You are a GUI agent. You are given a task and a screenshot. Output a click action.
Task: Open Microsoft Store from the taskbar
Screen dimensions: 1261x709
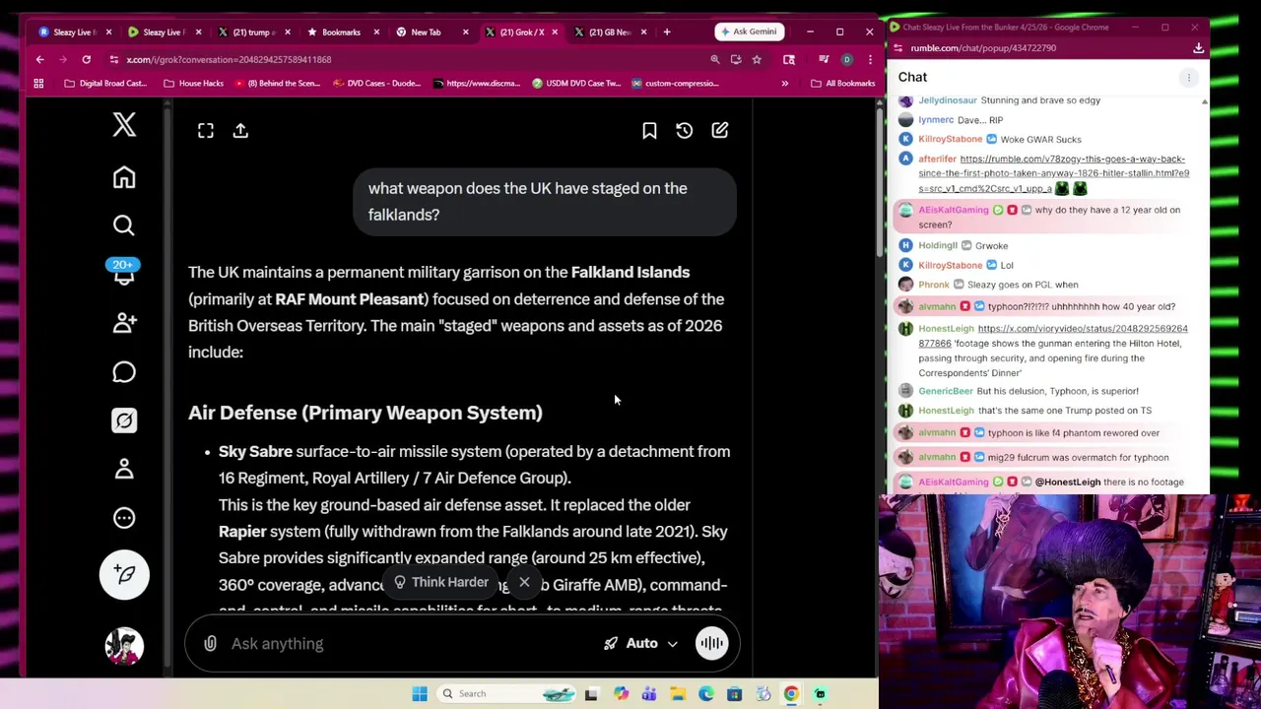[x=735, y=694]
